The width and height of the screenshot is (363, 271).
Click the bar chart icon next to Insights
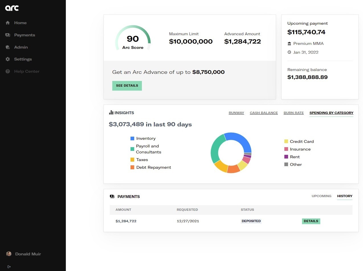[111, 112]
